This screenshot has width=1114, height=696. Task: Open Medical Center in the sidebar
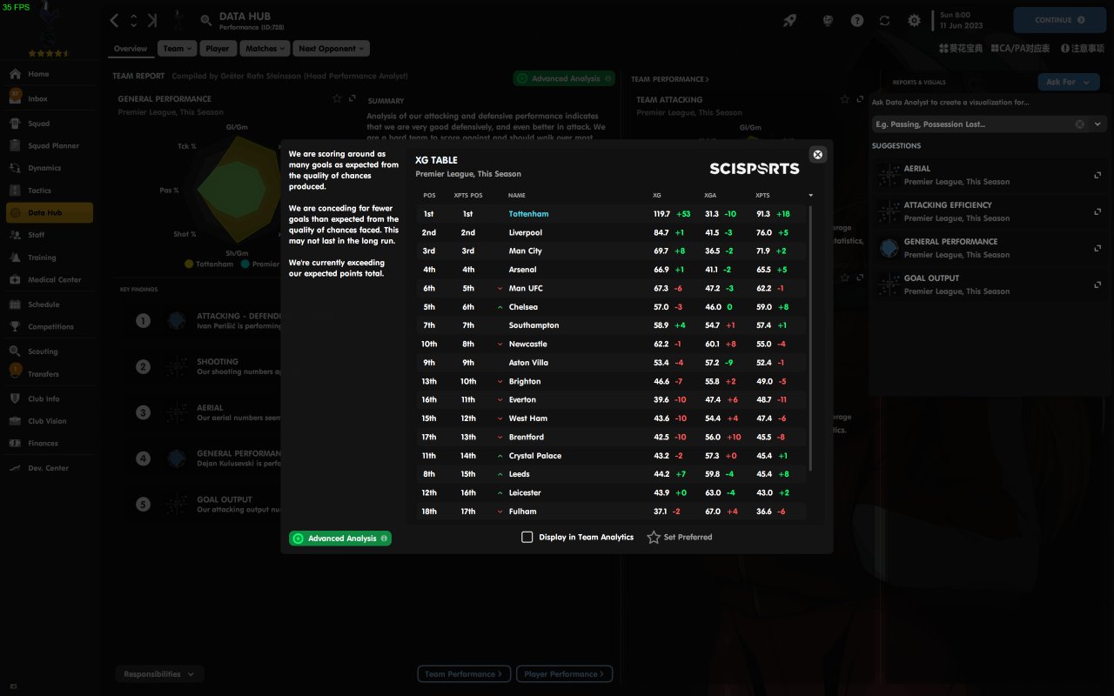pyautogui.click(x=48, y=280)
